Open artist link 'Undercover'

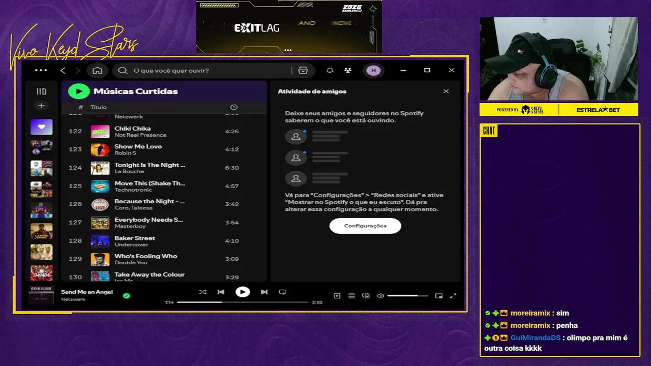pos(131,245)
